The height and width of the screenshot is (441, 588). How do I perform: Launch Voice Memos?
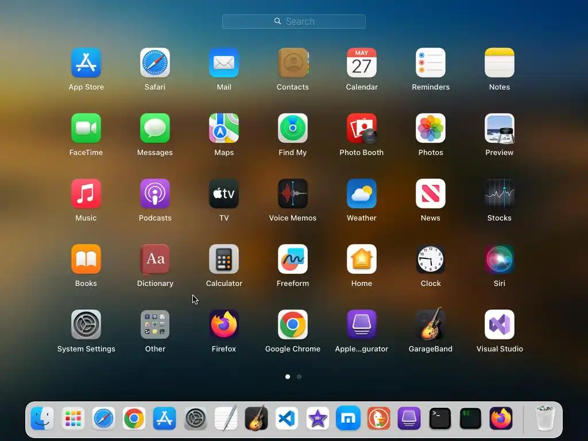(x=293, y=194)
